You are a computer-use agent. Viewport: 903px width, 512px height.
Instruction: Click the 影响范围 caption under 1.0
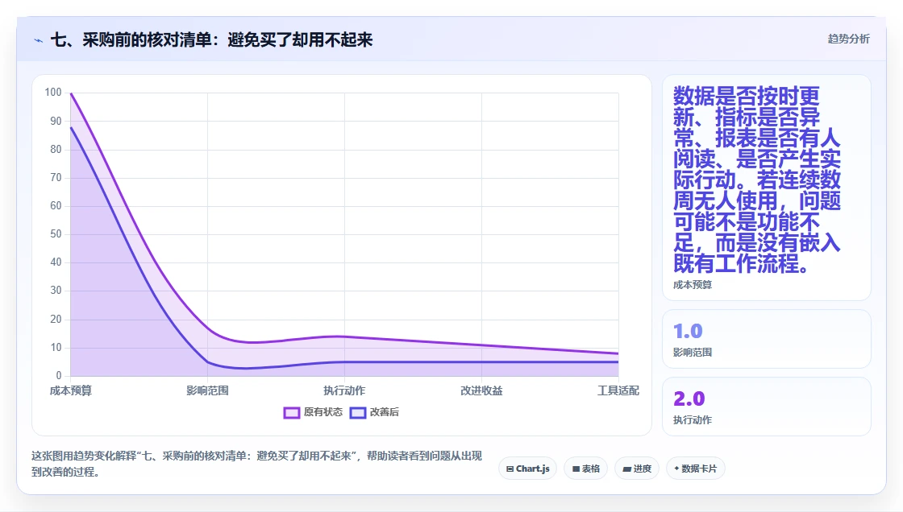coord(693,352)
